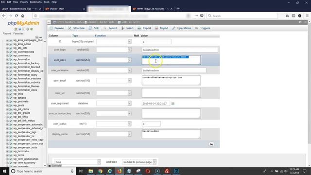Open phpMyAdmin home icon
311x175 pixels.
pyautogui.click(x=16, y=29)
